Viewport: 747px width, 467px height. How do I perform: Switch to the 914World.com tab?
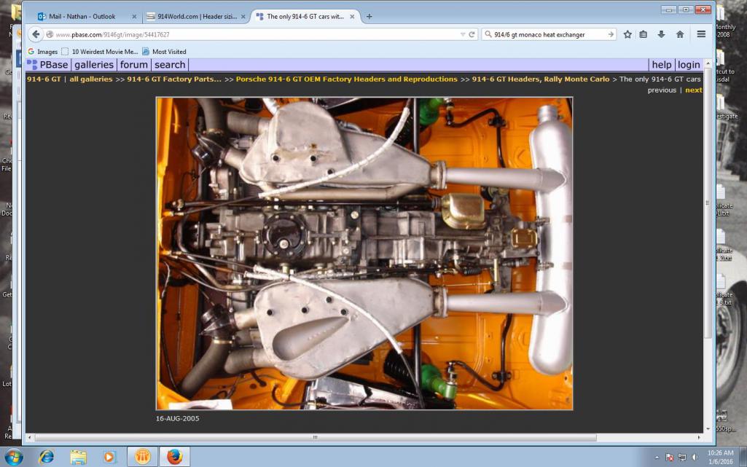point(191,16)
